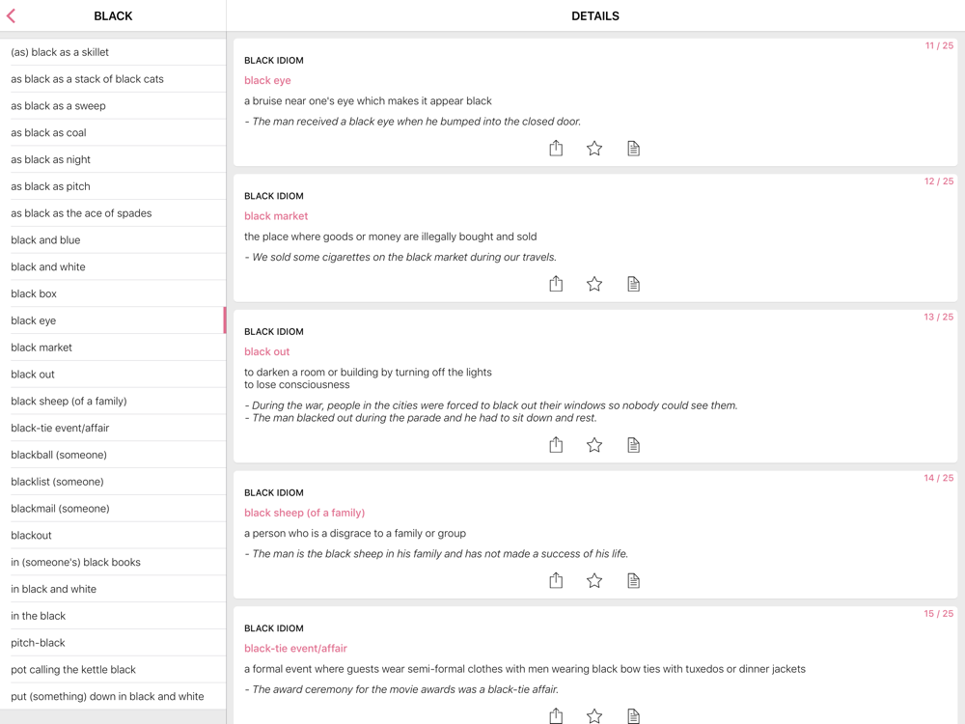Select '(as) black as a skillet' item
965x724 pixels.
60,52
